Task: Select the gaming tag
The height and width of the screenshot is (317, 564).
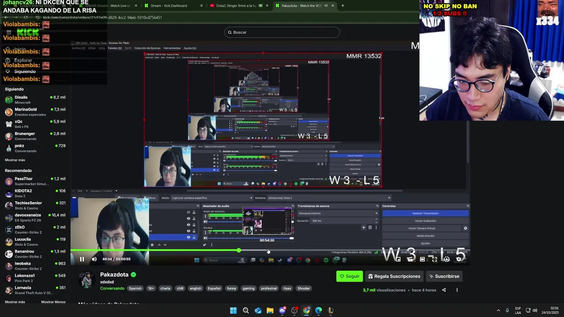Action: pyautogui.click(x=249, y=288)
